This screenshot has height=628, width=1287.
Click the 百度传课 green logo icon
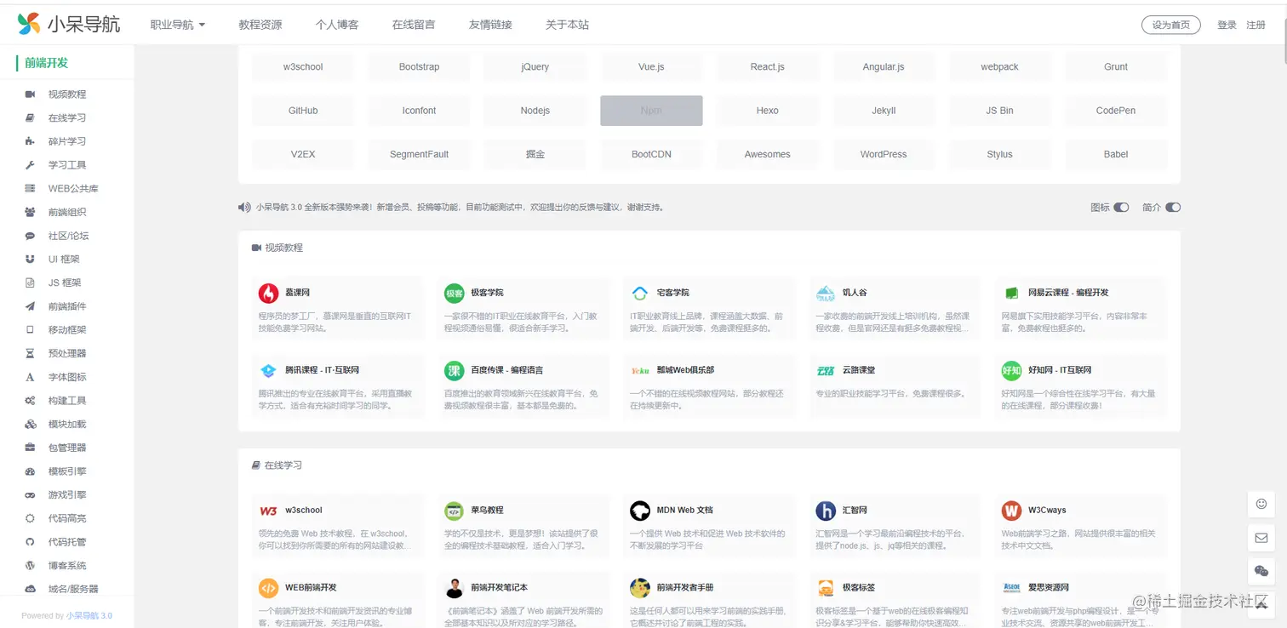click(454, 371)
